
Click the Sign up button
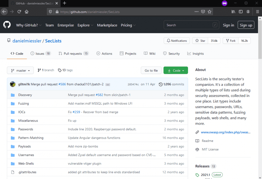coord(246,25)
